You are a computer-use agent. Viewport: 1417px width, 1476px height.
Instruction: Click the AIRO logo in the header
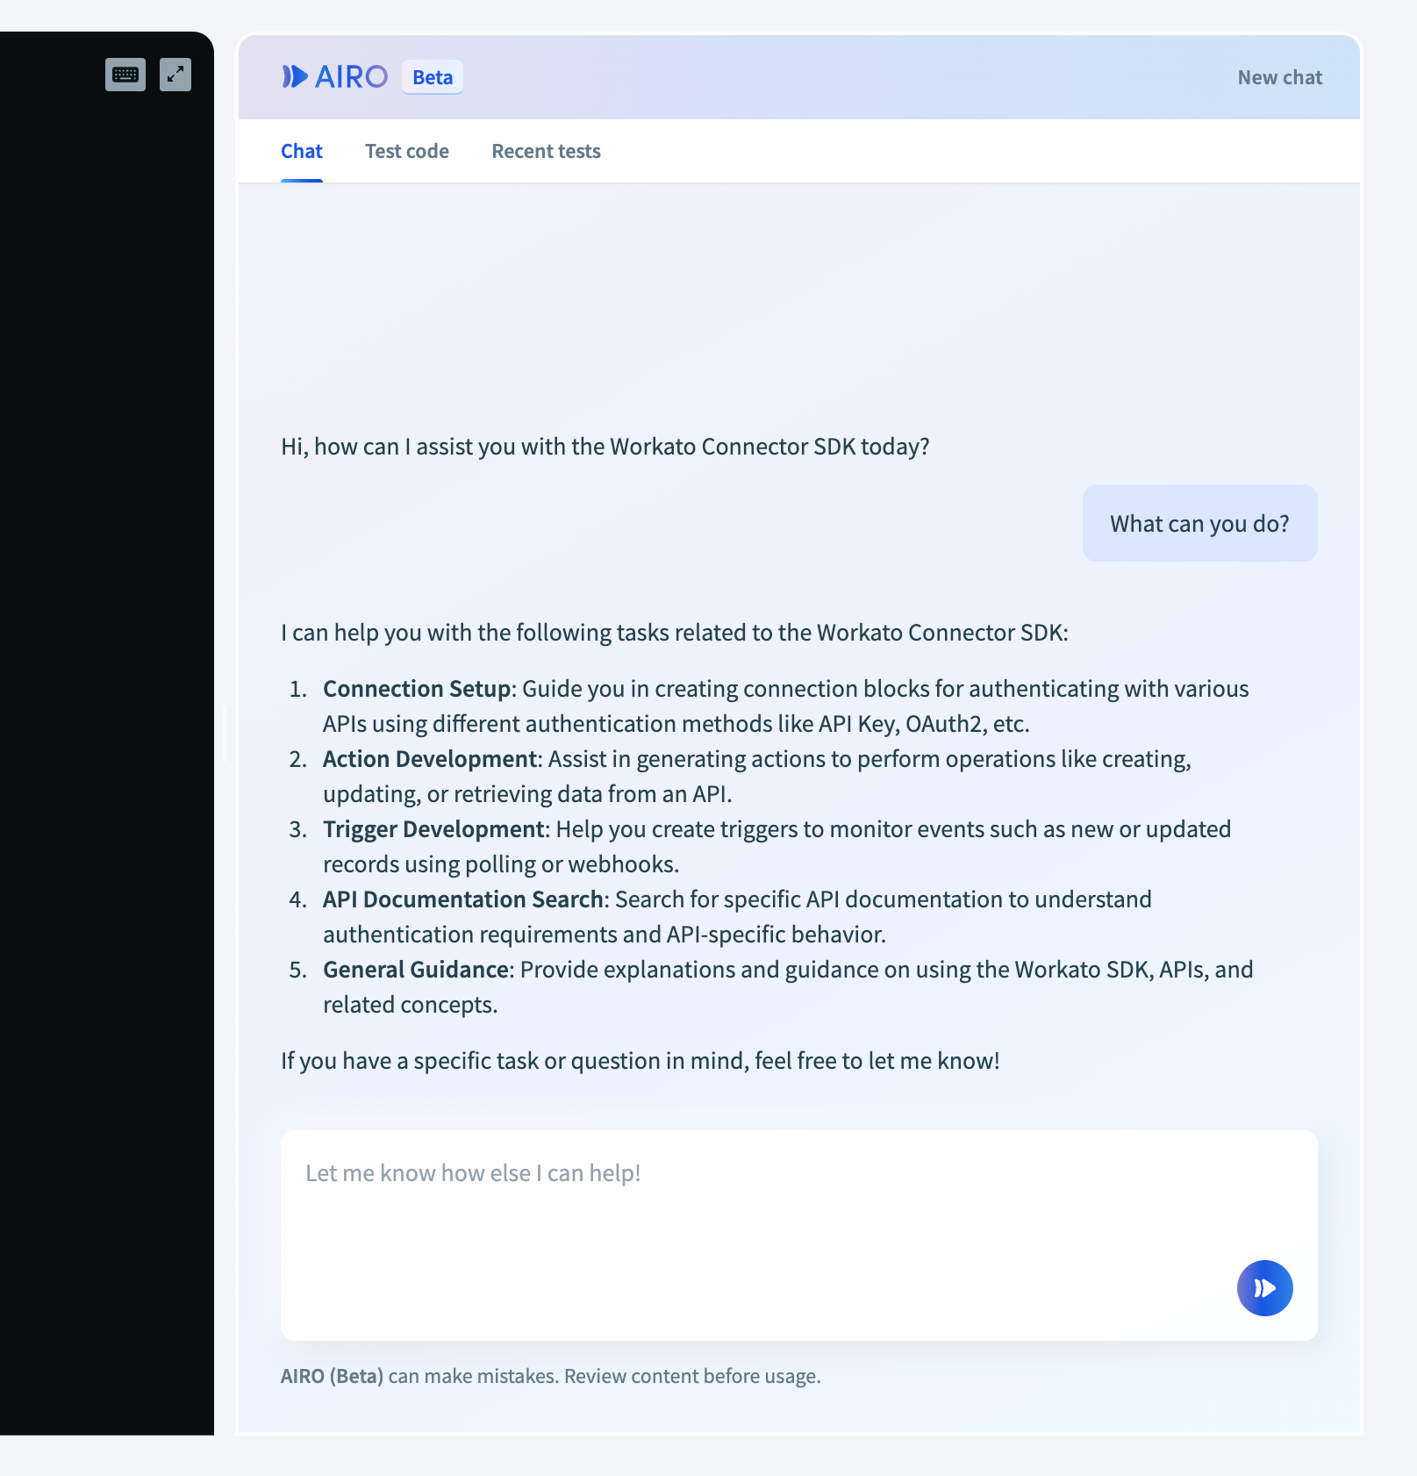pyautogui.click(x=334, y=77)
